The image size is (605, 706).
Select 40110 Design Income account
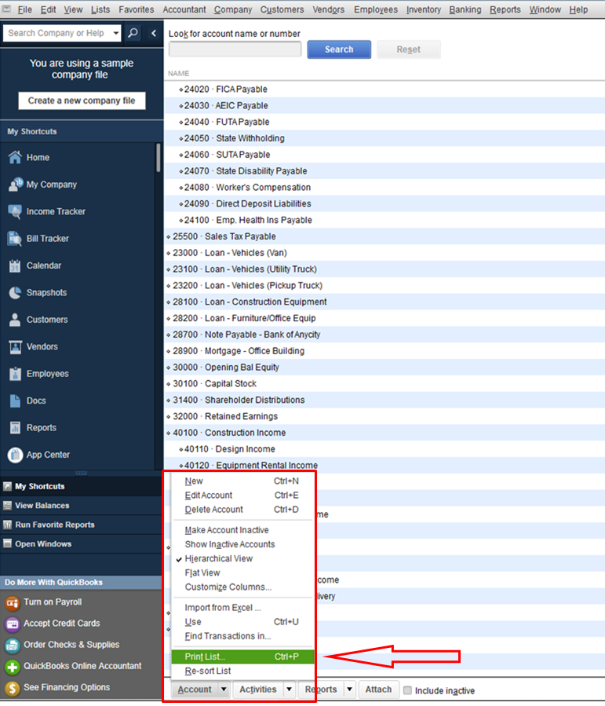(385, 449)
